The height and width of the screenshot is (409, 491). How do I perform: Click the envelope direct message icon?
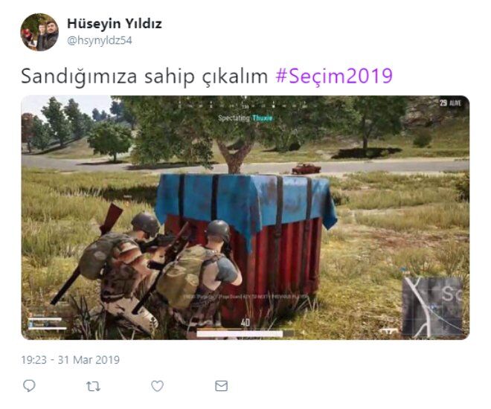tap(222, 386)
